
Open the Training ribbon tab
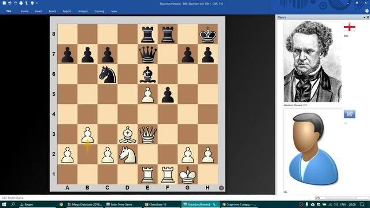(x=99, y=11)
